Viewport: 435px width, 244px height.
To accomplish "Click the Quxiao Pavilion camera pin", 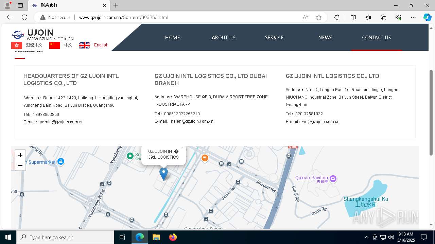I will coord(333,178).
